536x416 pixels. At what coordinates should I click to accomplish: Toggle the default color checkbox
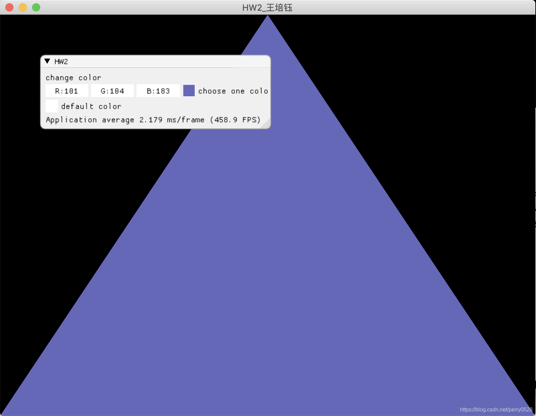pos(52,106)
